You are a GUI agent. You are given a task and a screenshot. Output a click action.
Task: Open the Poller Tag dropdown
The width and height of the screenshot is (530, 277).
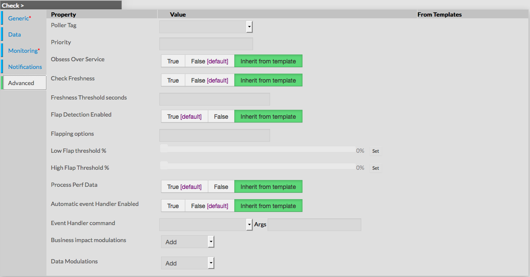tap(249, 27)
